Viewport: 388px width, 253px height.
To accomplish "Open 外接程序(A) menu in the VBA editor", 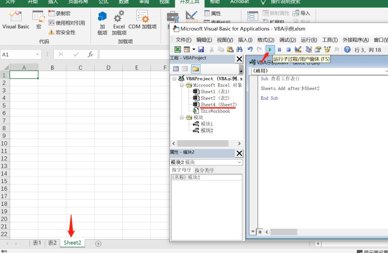I will [356, 40].
